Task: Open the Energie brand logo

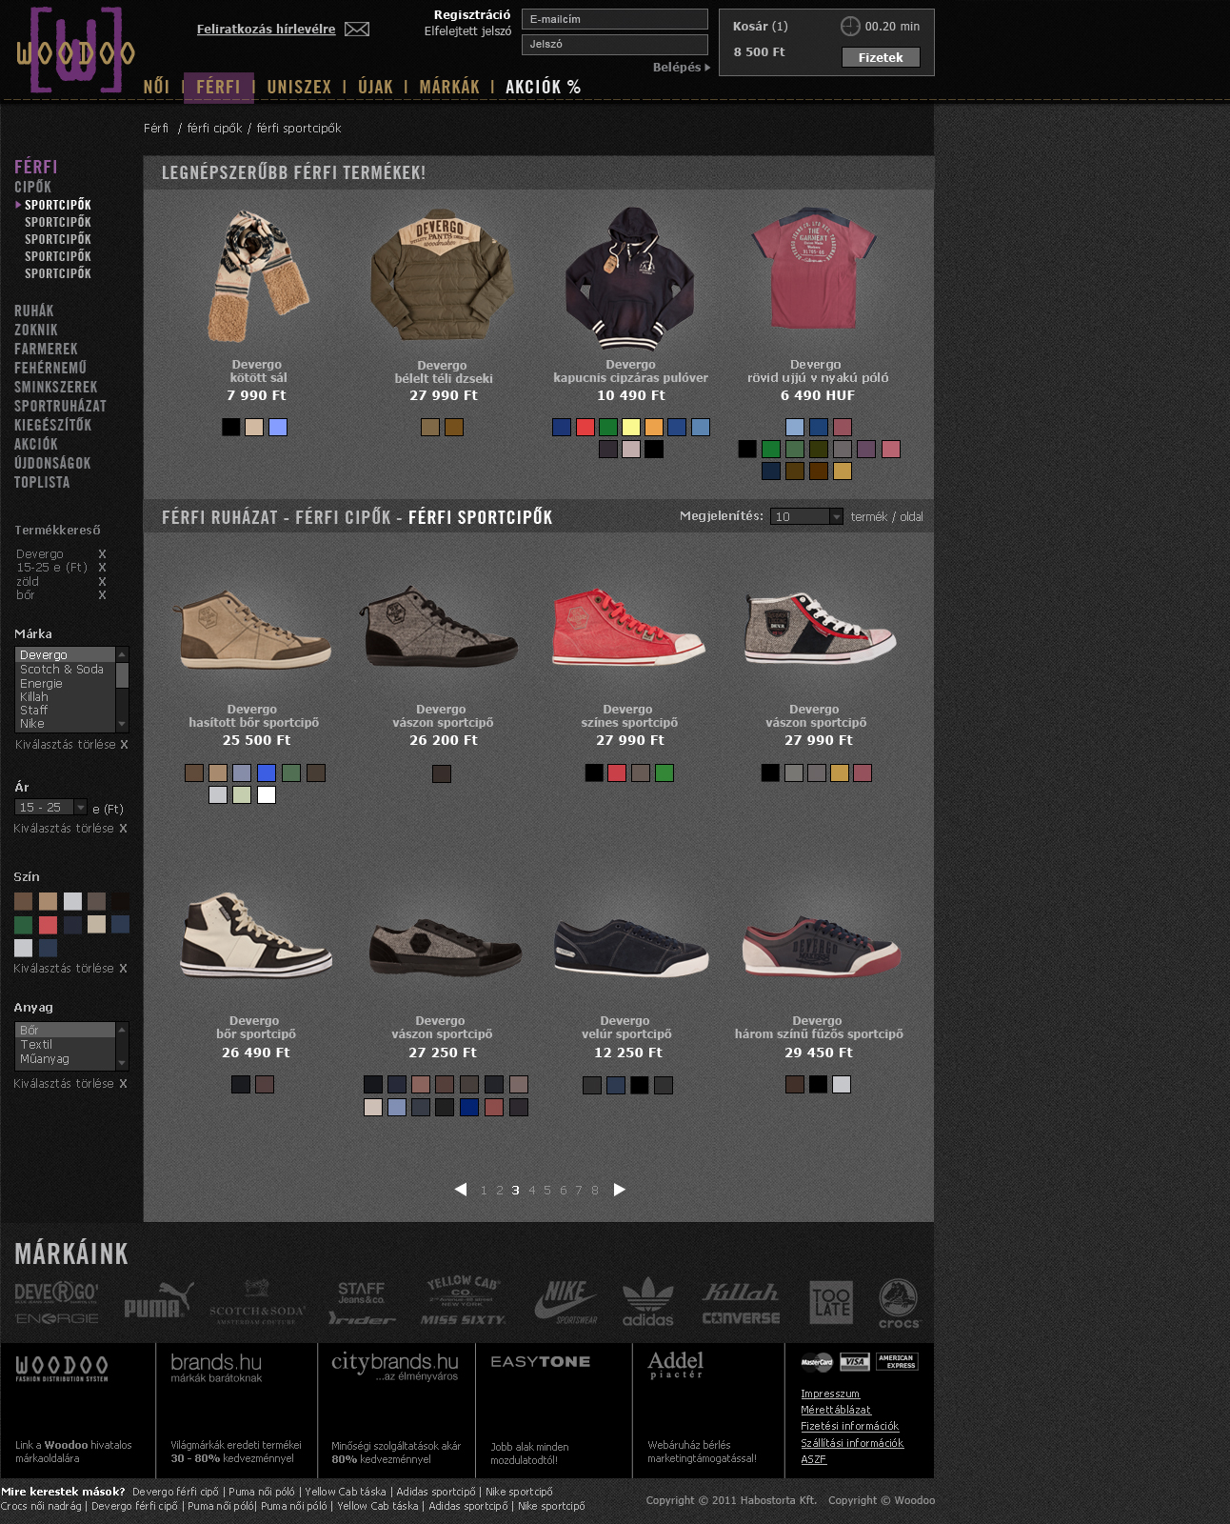Action: tap(56, 1318)
